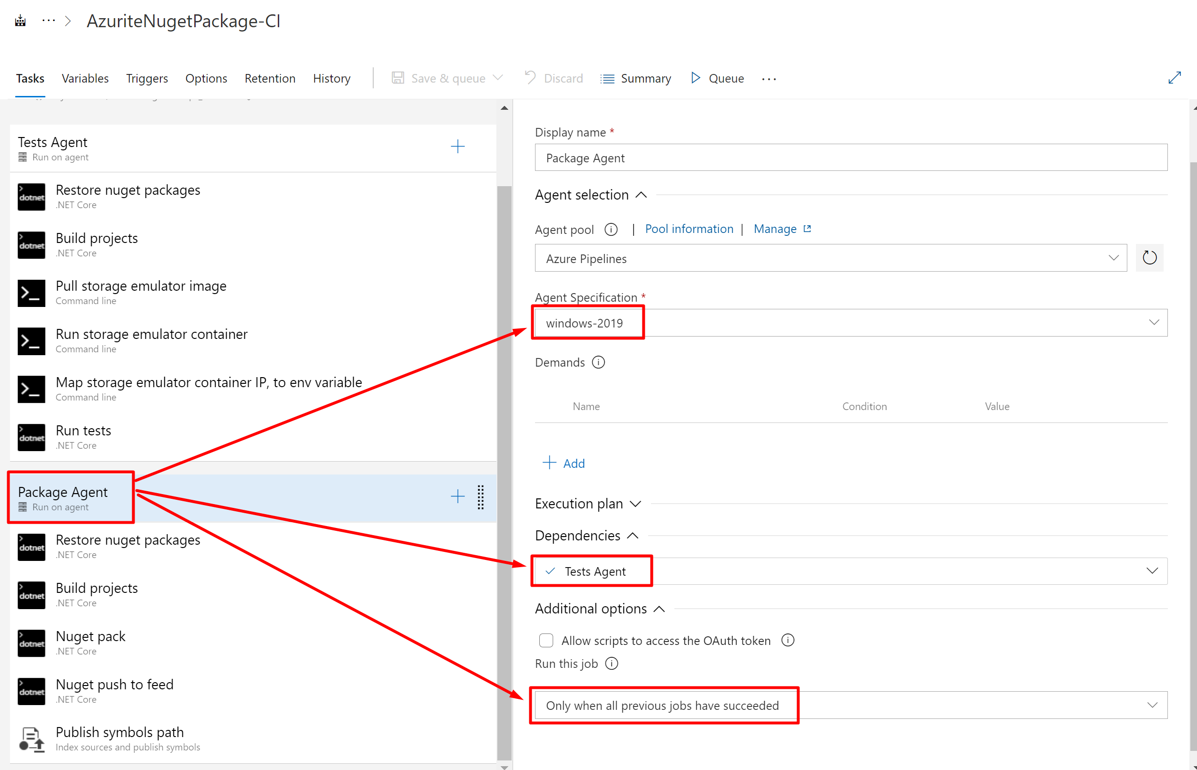1197x770 pixels.
Task: Click the task list scroll down arrow
Action: pyautogui.click(x=504, y=767)
